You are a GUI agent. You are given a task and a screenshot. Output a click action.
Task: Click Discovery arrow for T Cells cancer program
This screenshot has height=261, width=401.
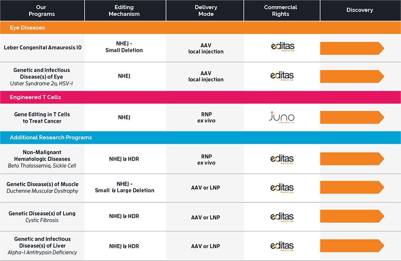click(x=352, y=117)
